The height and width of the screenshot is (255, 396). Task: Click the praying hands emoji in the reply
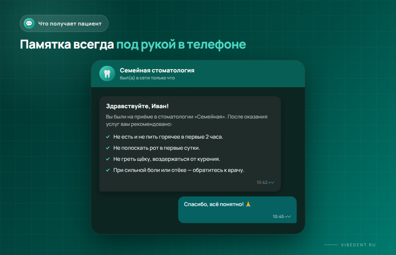click(x=248, y=204)
